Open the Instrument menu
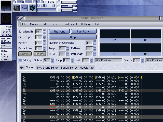Image resolution: width=163 pixels, height=122 pixels. pyautogui.click(x=71, y=24)
